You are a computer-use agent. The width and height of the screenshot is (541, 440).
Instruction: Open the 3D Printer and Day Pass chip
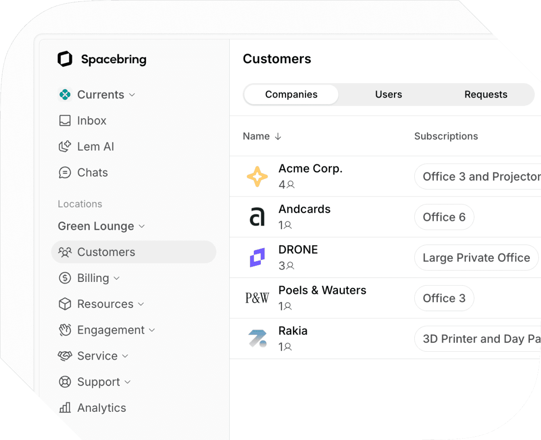point(478,339)
